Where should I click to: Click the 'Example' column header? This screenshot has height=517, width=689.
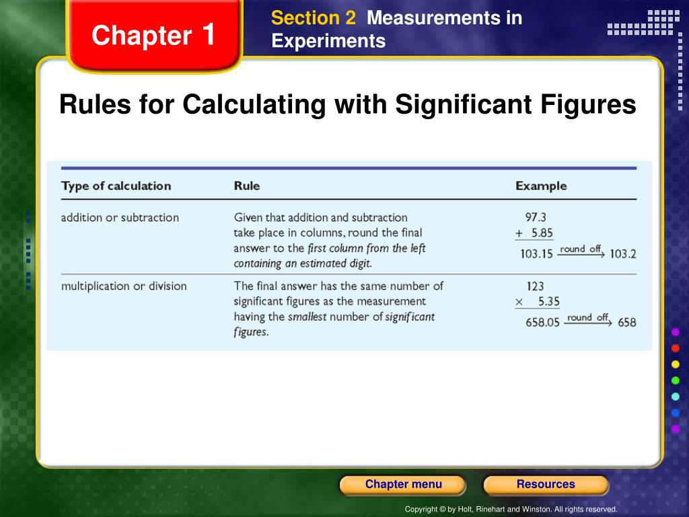541,186
